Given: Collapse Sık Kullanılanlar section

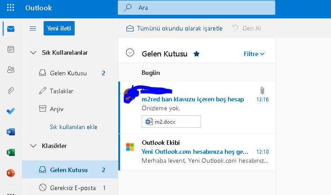Looking at the screenshot, I should point(33,52).
